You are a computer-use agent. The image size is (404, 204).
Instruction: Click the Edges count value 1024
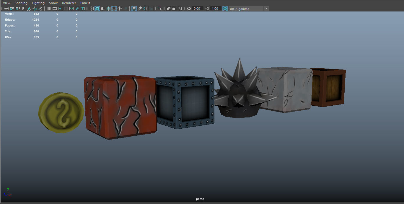[35, 19]
